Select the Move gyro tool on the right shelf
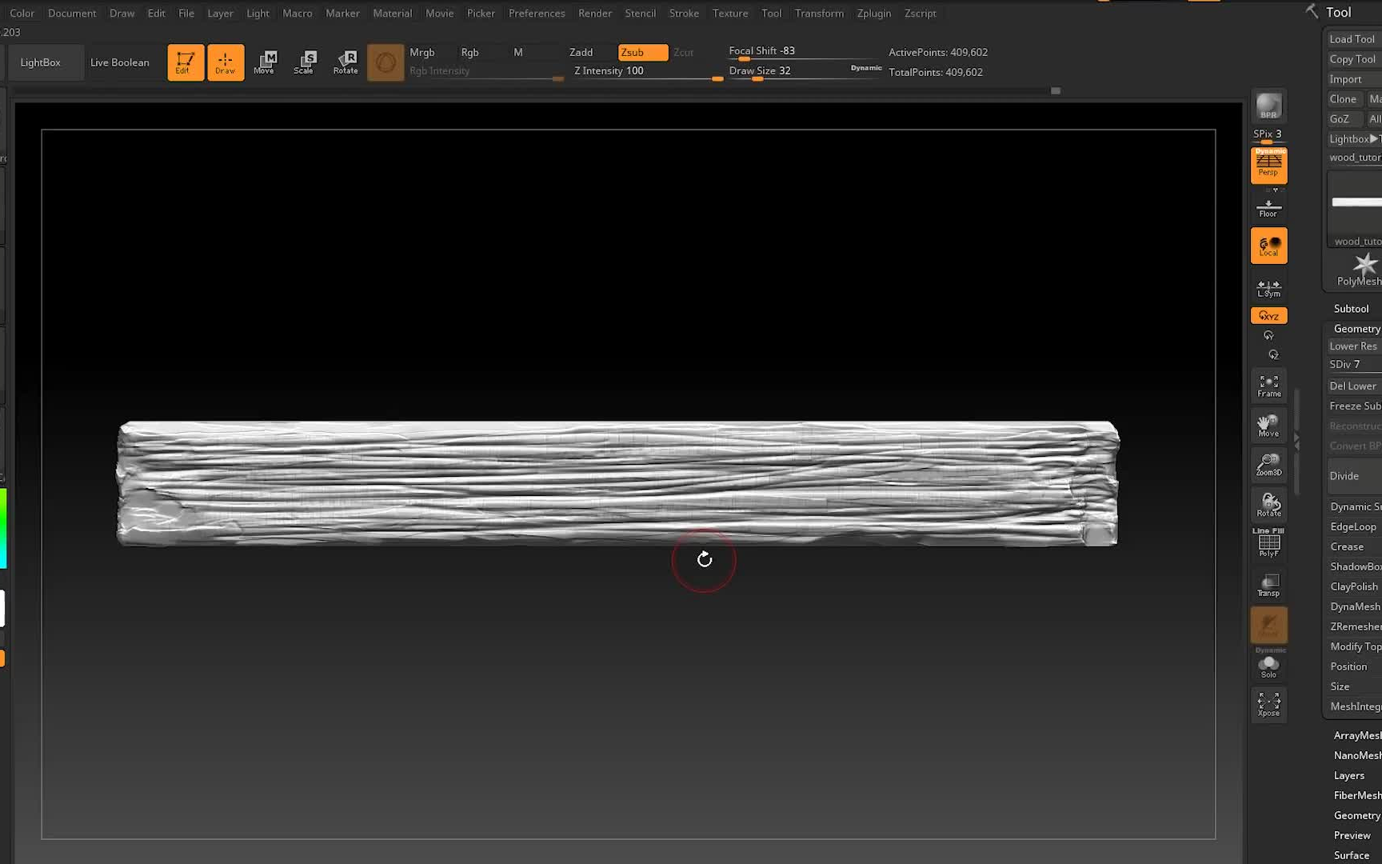The height and width of the screenshot is (864, 1382). 1268,424
